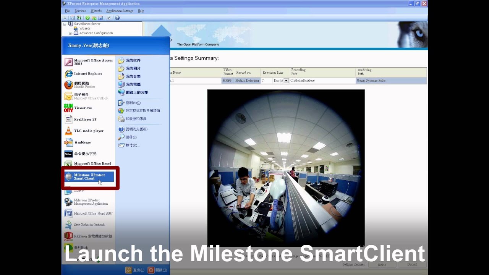The width and height of the screenshot is (489, 275).
Task: Open 執行(R) run dialog entry
Action: pos(129,145)
